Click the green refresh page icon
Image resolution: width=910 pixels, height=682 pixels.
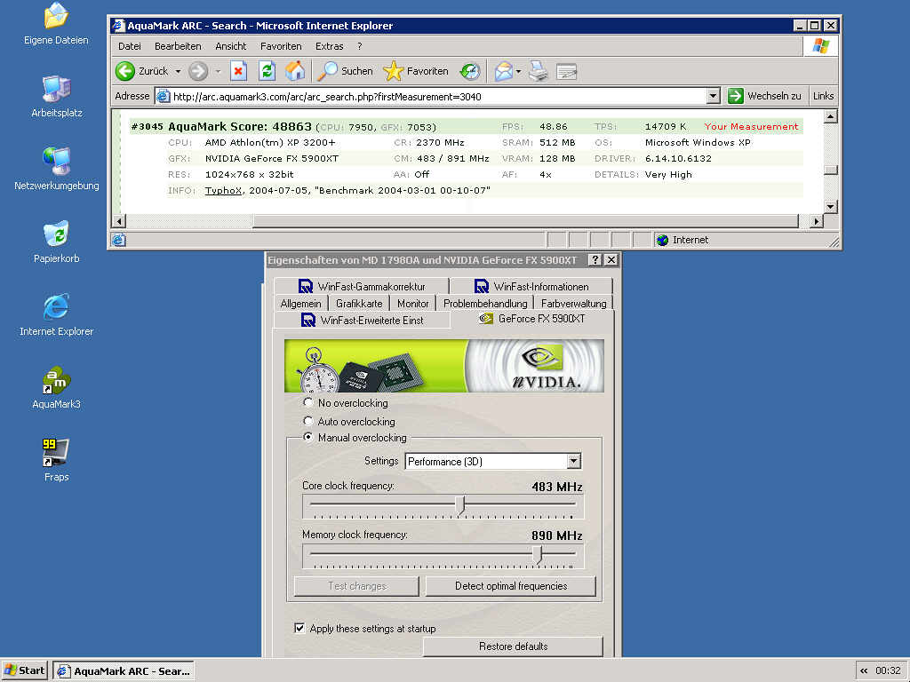pyautogui.click(x=267, y=71)
